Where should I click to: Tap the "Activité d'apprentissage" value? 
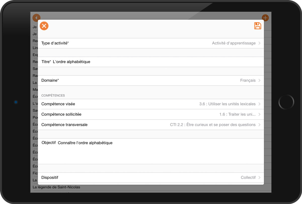pos(234,43)
